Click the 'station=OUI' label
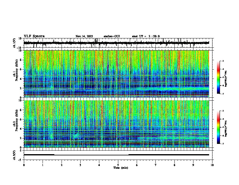The width and height of the screenshot is (239, 185). tap(112, 36)
